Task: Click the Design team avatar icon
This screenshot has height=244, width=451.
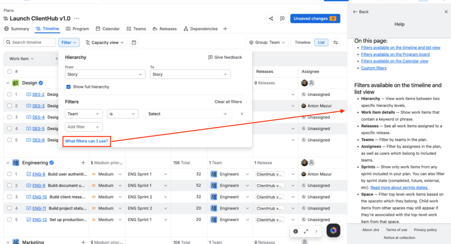Action: click(x=15, y=83)
